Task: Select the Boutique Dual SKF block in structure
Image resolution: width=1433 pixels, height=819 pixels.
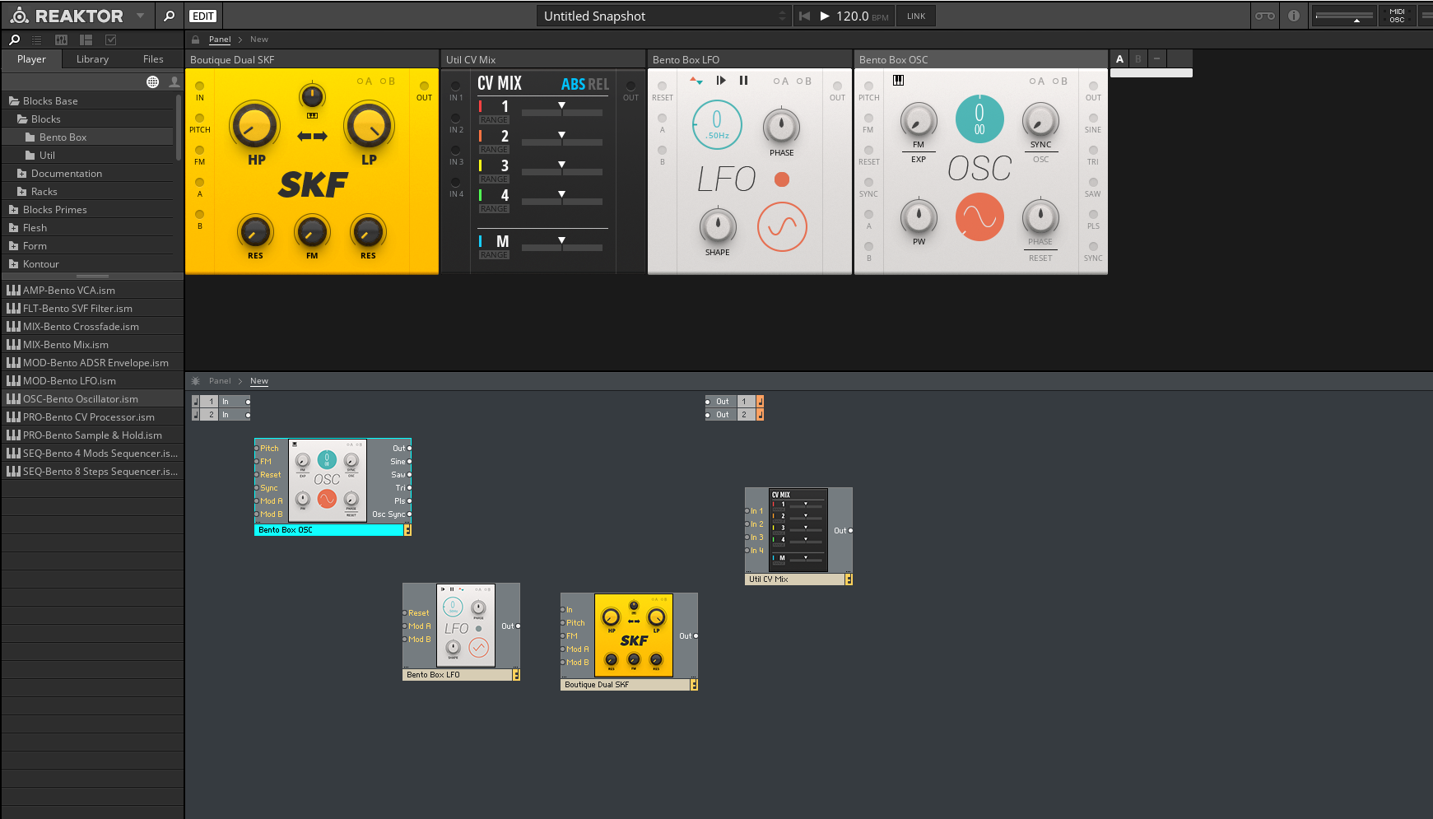Action: point(629,641)
